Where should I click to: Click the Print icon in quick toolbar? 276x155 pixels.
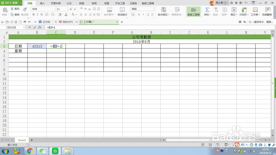click(x=16, y=22)
